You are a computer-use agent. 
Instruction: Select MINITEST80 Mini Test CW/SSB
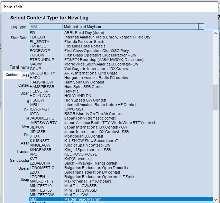121,190
